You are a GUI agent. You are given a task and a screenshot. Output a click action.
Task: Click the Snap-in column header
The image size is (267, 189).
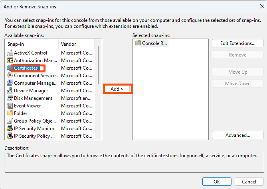click(x=32, y=44)
